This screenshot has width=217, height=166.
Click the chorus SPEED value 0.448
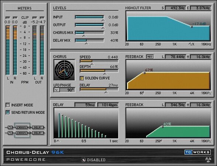[113, 57]
